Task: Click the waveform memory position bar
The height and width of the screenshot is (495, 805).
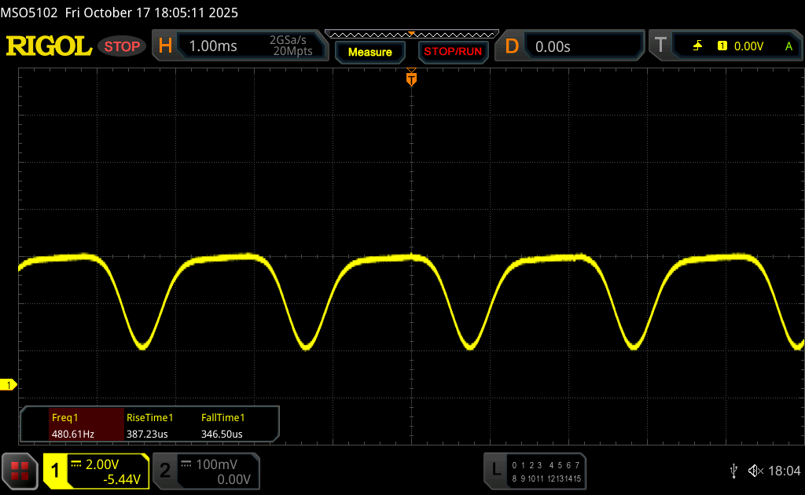Action: tap(411, 35)
